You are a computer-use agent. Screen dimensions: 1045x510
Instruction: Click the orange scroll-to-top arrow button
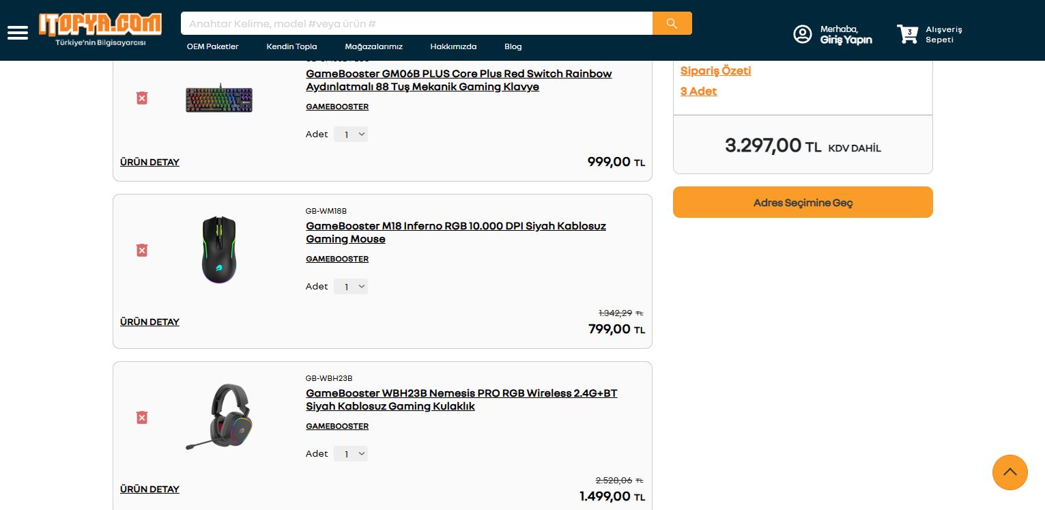1010,472
